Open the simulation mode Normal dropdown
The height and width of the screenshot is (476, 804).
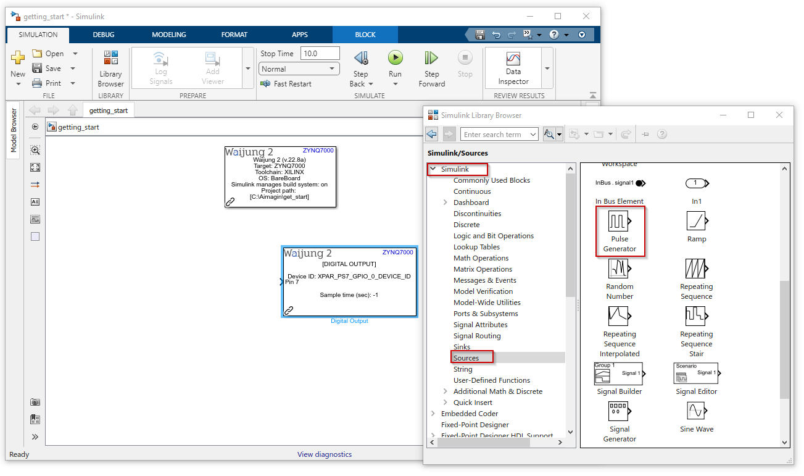299,69
